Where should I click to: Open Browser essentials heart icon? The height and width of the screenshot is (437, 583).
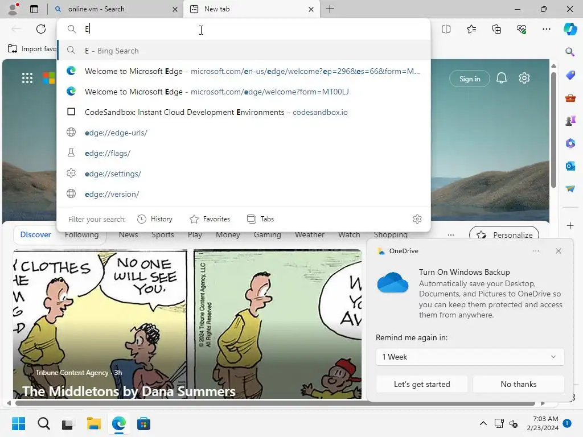522,29
